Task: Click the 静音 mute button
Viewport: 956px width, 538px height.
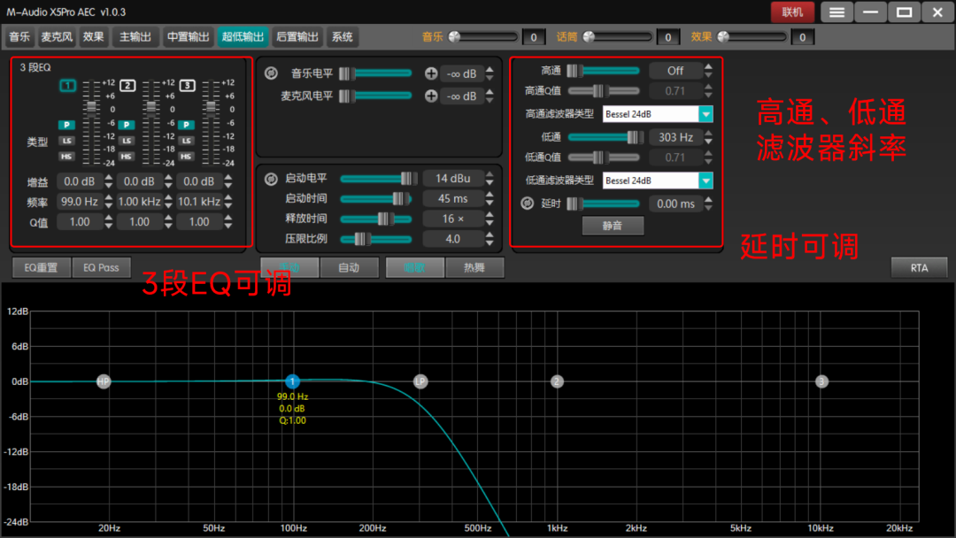Action: point(613,226)
